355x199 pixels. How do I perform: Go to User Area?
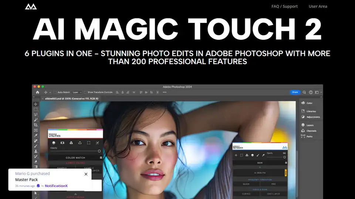pos(318,6)
